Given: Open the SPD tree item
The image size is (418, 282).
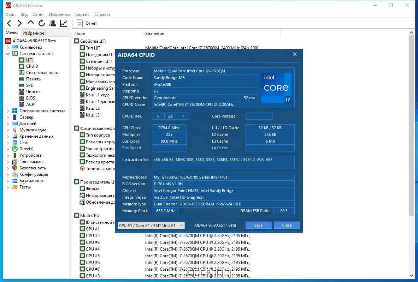Looking at the screenshot, I should (30, 85).
